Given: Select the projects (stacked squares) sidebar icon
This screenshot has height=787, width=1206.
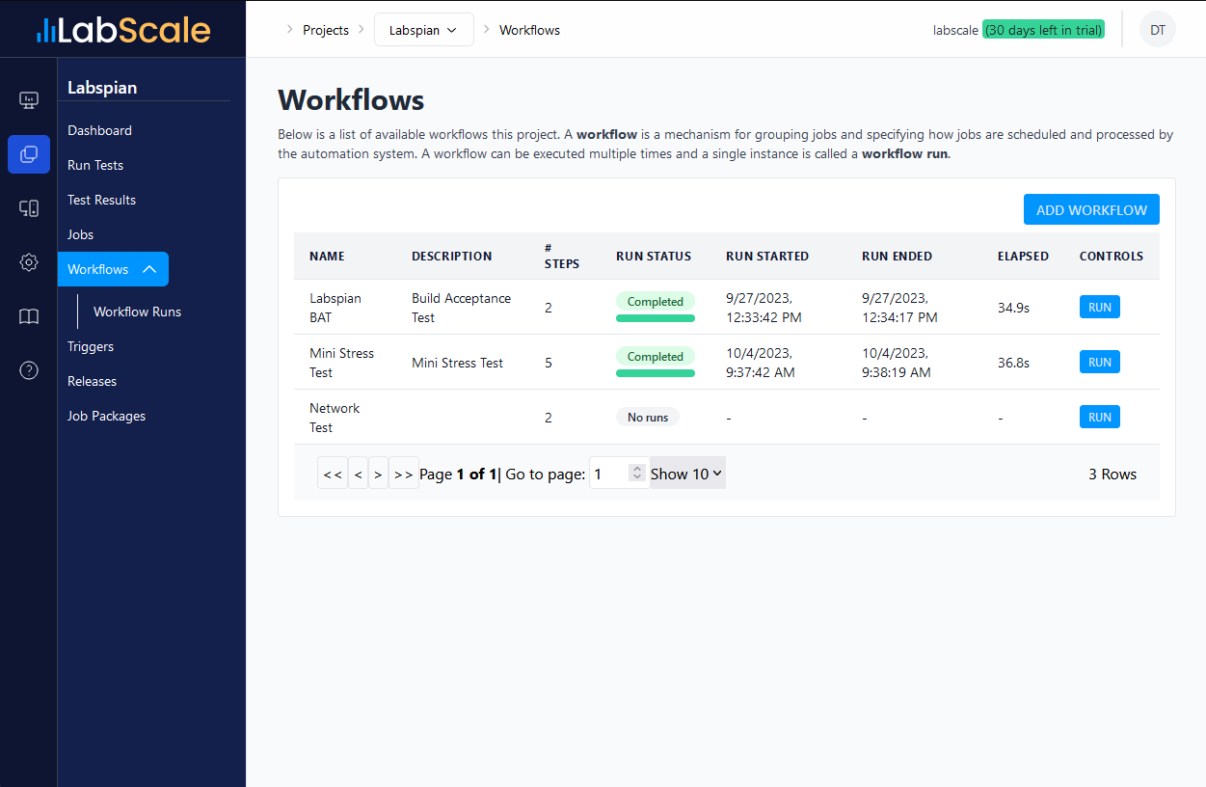Looking at the screenshot, I should pyautogui.click(x=29, y=154).
